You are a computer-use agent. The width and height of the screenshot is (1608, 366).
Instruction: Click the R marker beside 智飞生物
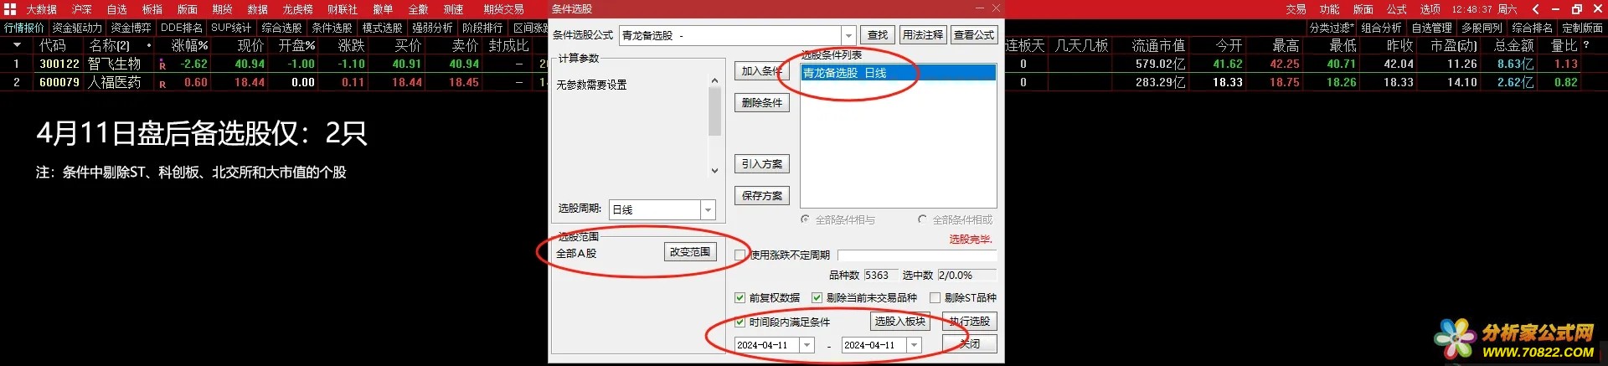(x=162, y=64)
